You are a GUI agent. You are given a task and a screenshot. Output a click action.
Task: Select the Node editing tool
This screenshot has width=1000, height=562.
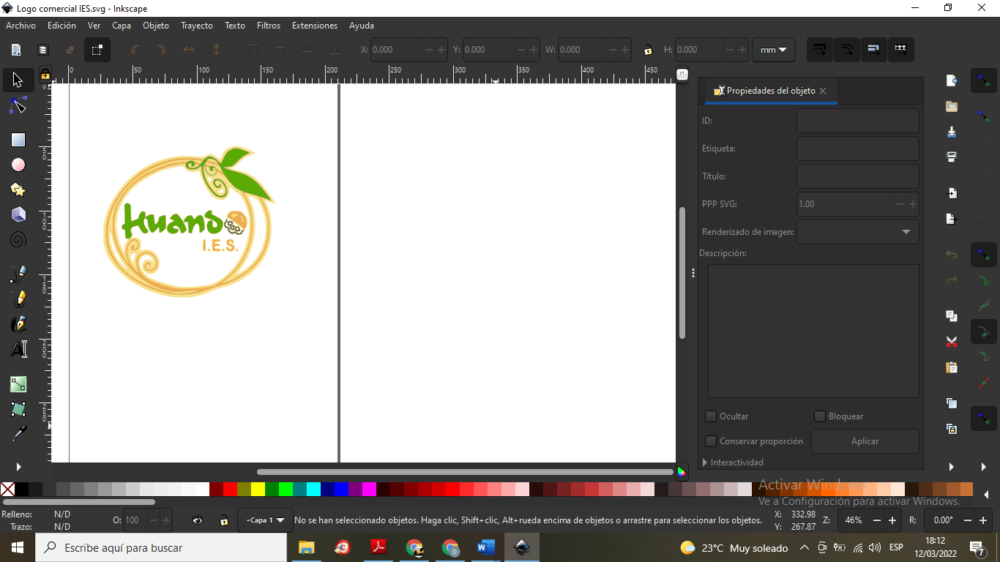click(x=18, y=107)
